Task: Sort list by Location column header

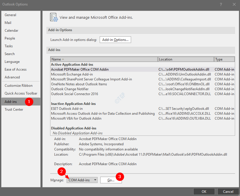Action: (x=186, y=59)
